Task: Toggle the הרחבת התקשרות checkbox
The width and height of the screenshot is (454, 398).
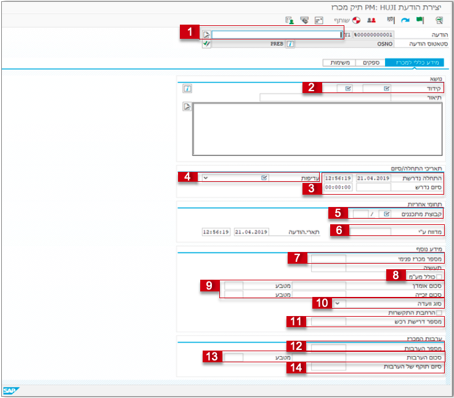Action: pyautogui.click(x=439, y=313)
